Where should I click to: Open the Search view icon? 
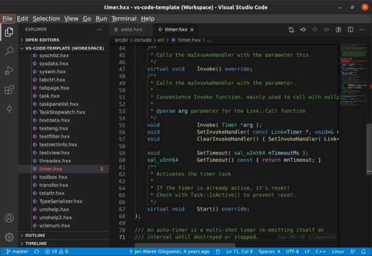(x=9, y=51)
